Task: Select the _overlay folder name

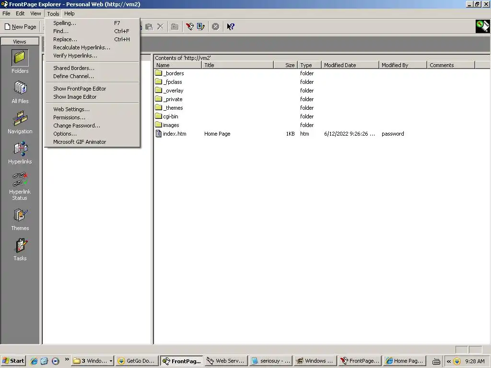Action: pos(173,91)
